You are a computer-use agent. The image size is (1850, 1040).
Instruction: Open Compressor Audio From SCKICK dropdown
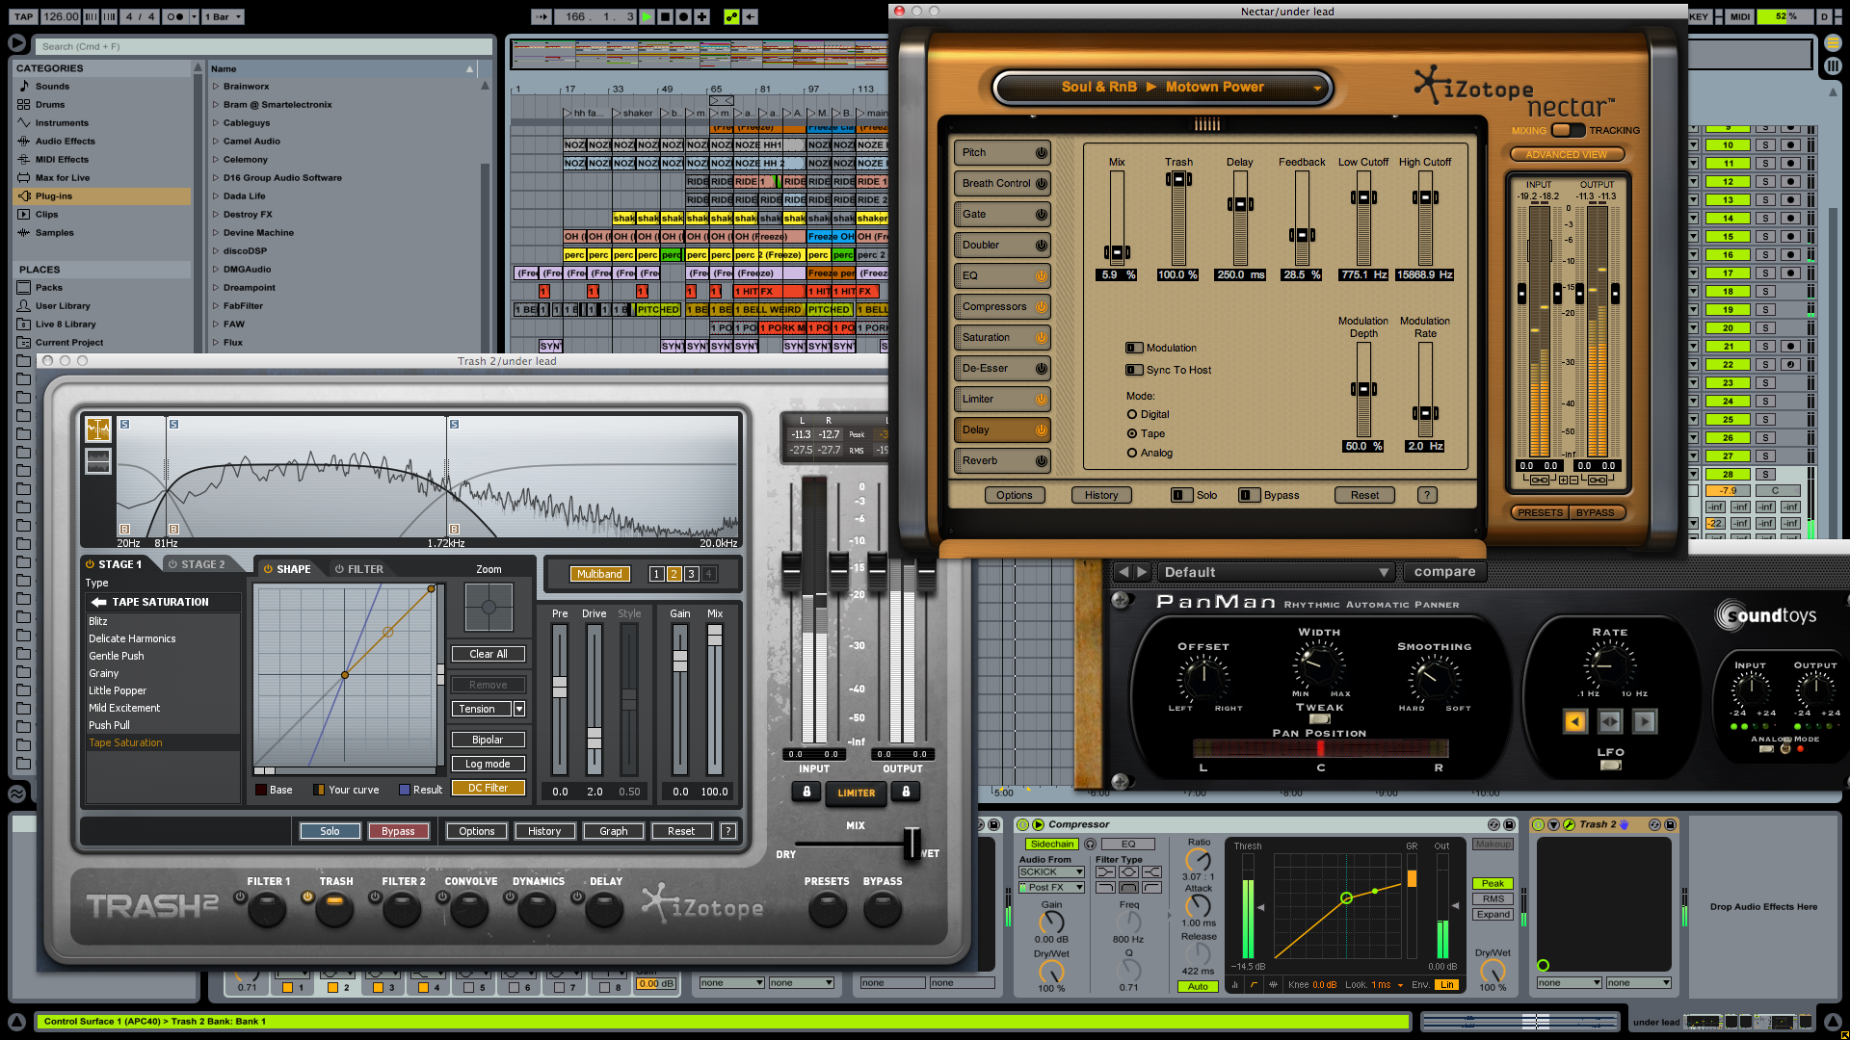click(1051, 872)
